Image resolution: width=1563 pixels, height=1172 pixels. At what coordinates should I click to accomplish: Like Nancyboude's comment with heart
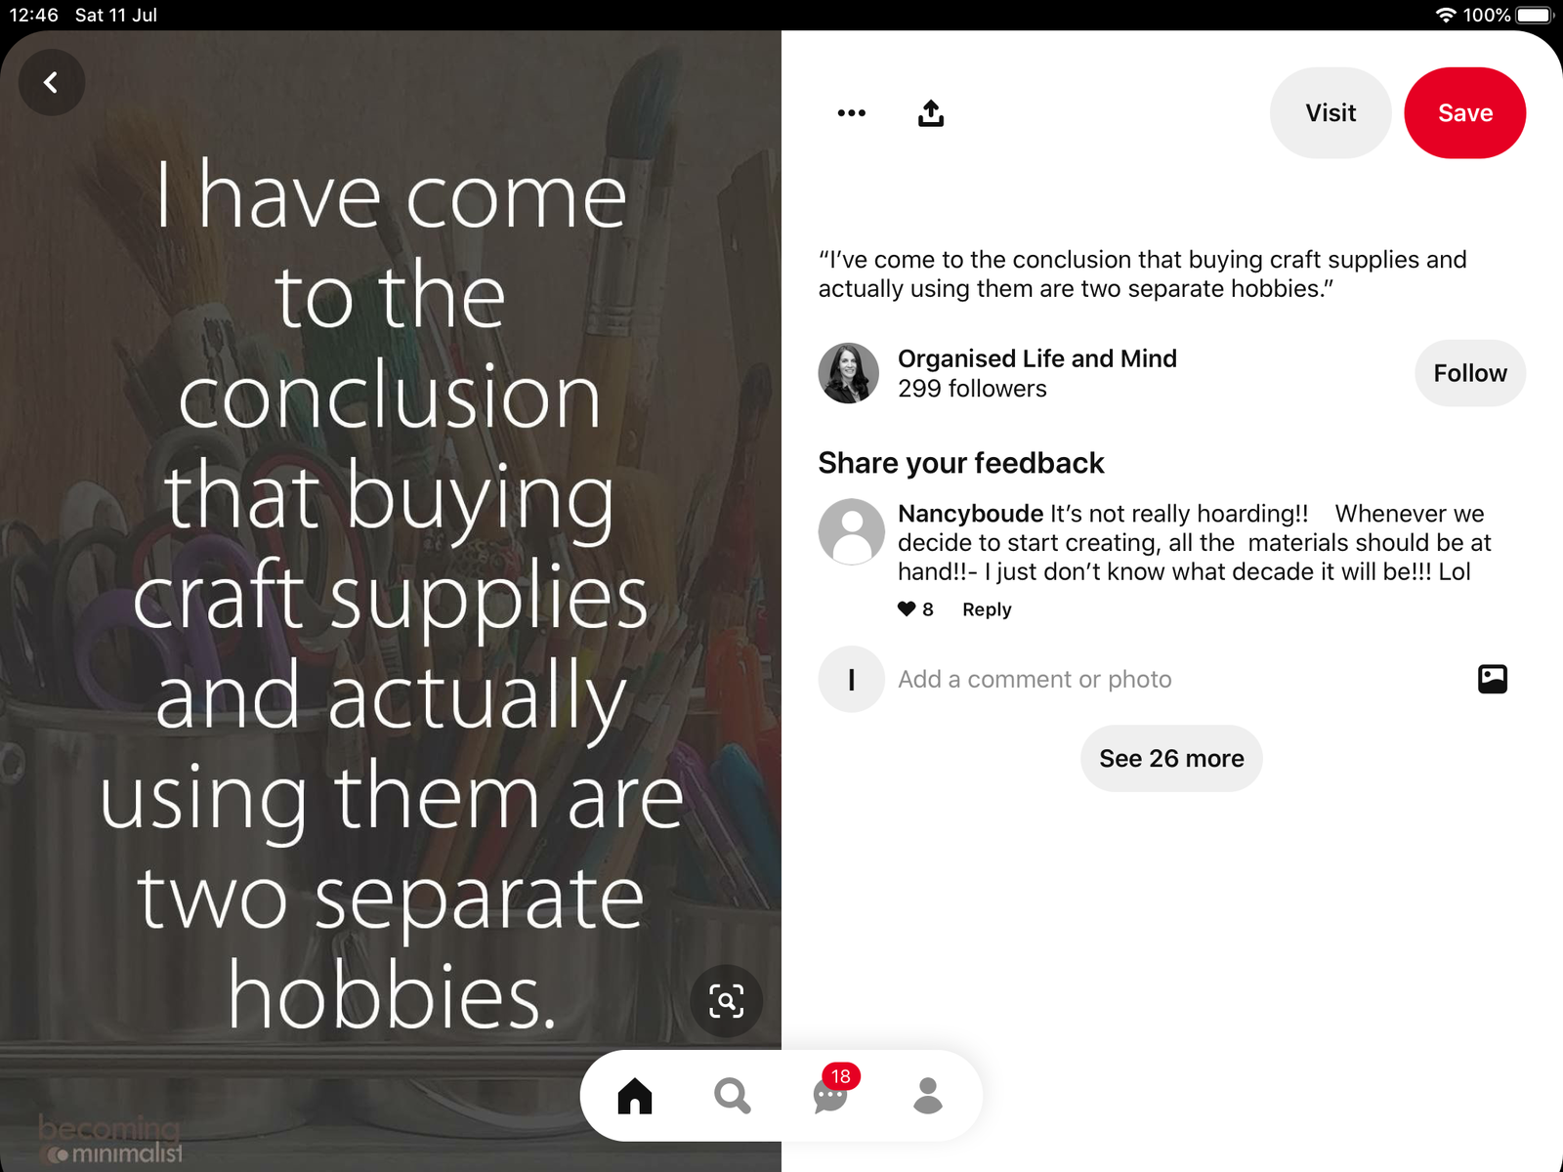coord(907,609)
